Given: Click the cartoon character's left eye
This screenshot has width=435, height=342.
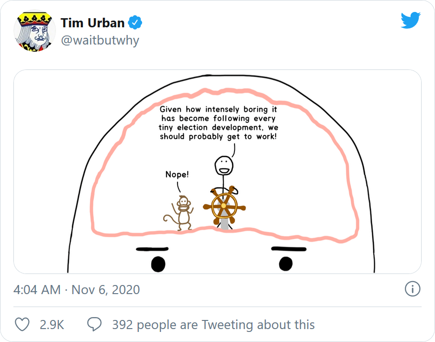Looking at the screenshot, I should (158, 264).
